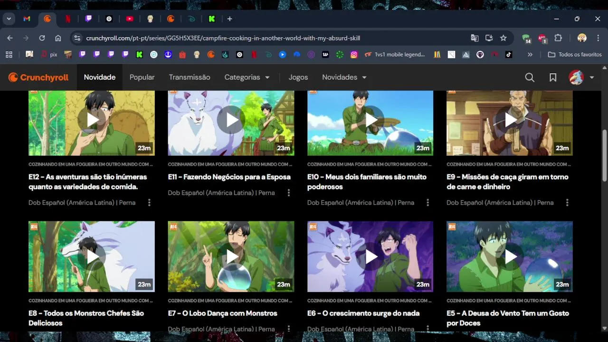Open the tab search dropdown
This screenshot has height=342, width=608.
click(9, 19)
